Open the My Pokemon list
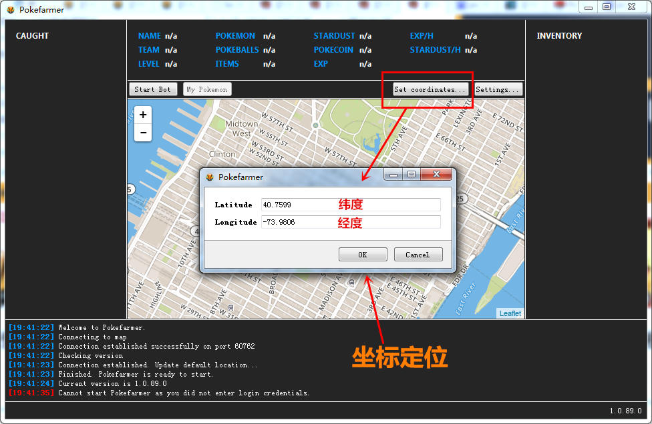 (207, 89)
